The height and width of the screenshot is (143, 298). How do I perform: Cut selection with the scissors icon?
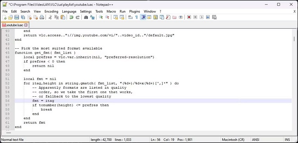50,17
